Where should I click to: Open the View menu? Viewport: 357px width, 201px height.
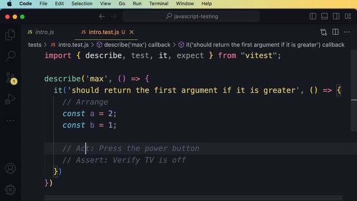coord(105,4)
